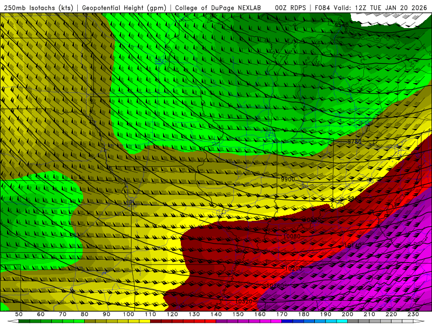The image size is (432, 324).
Task: Pick the cyan swatch before 200
Action: pos(342,321)
